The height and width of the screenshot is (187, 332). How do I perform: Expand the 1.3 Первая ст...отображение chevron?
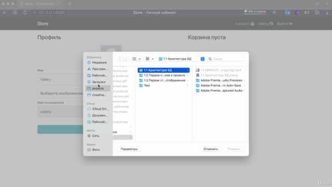tap(188, 81)
